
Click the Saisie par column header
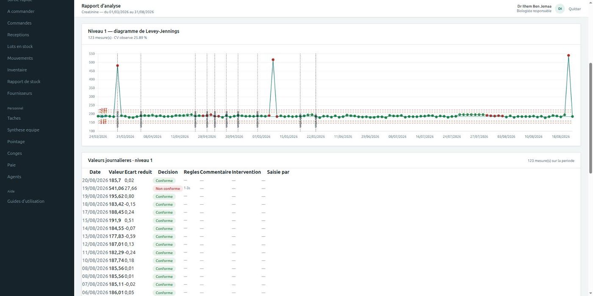coord(278,172)
